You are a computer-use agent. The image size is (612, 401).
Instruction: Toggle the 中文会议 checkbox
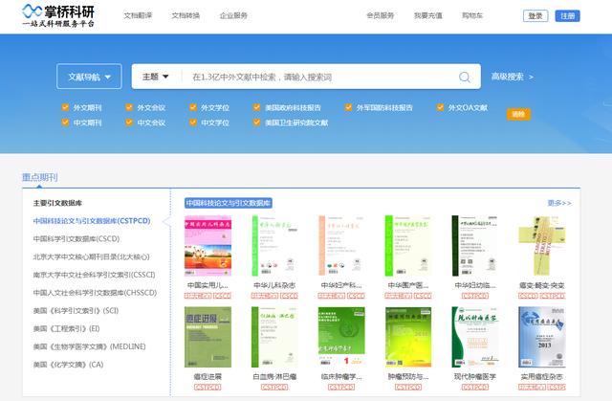point(129,123)
